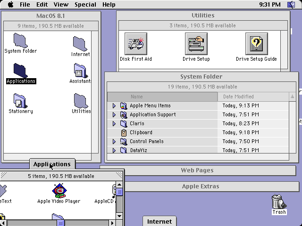Select the Internet folder icon in MacOS 8.1 window

pos(80,44)
